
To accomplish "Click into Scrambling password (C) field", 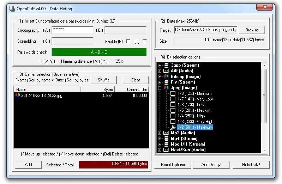I will coord(73,41).
